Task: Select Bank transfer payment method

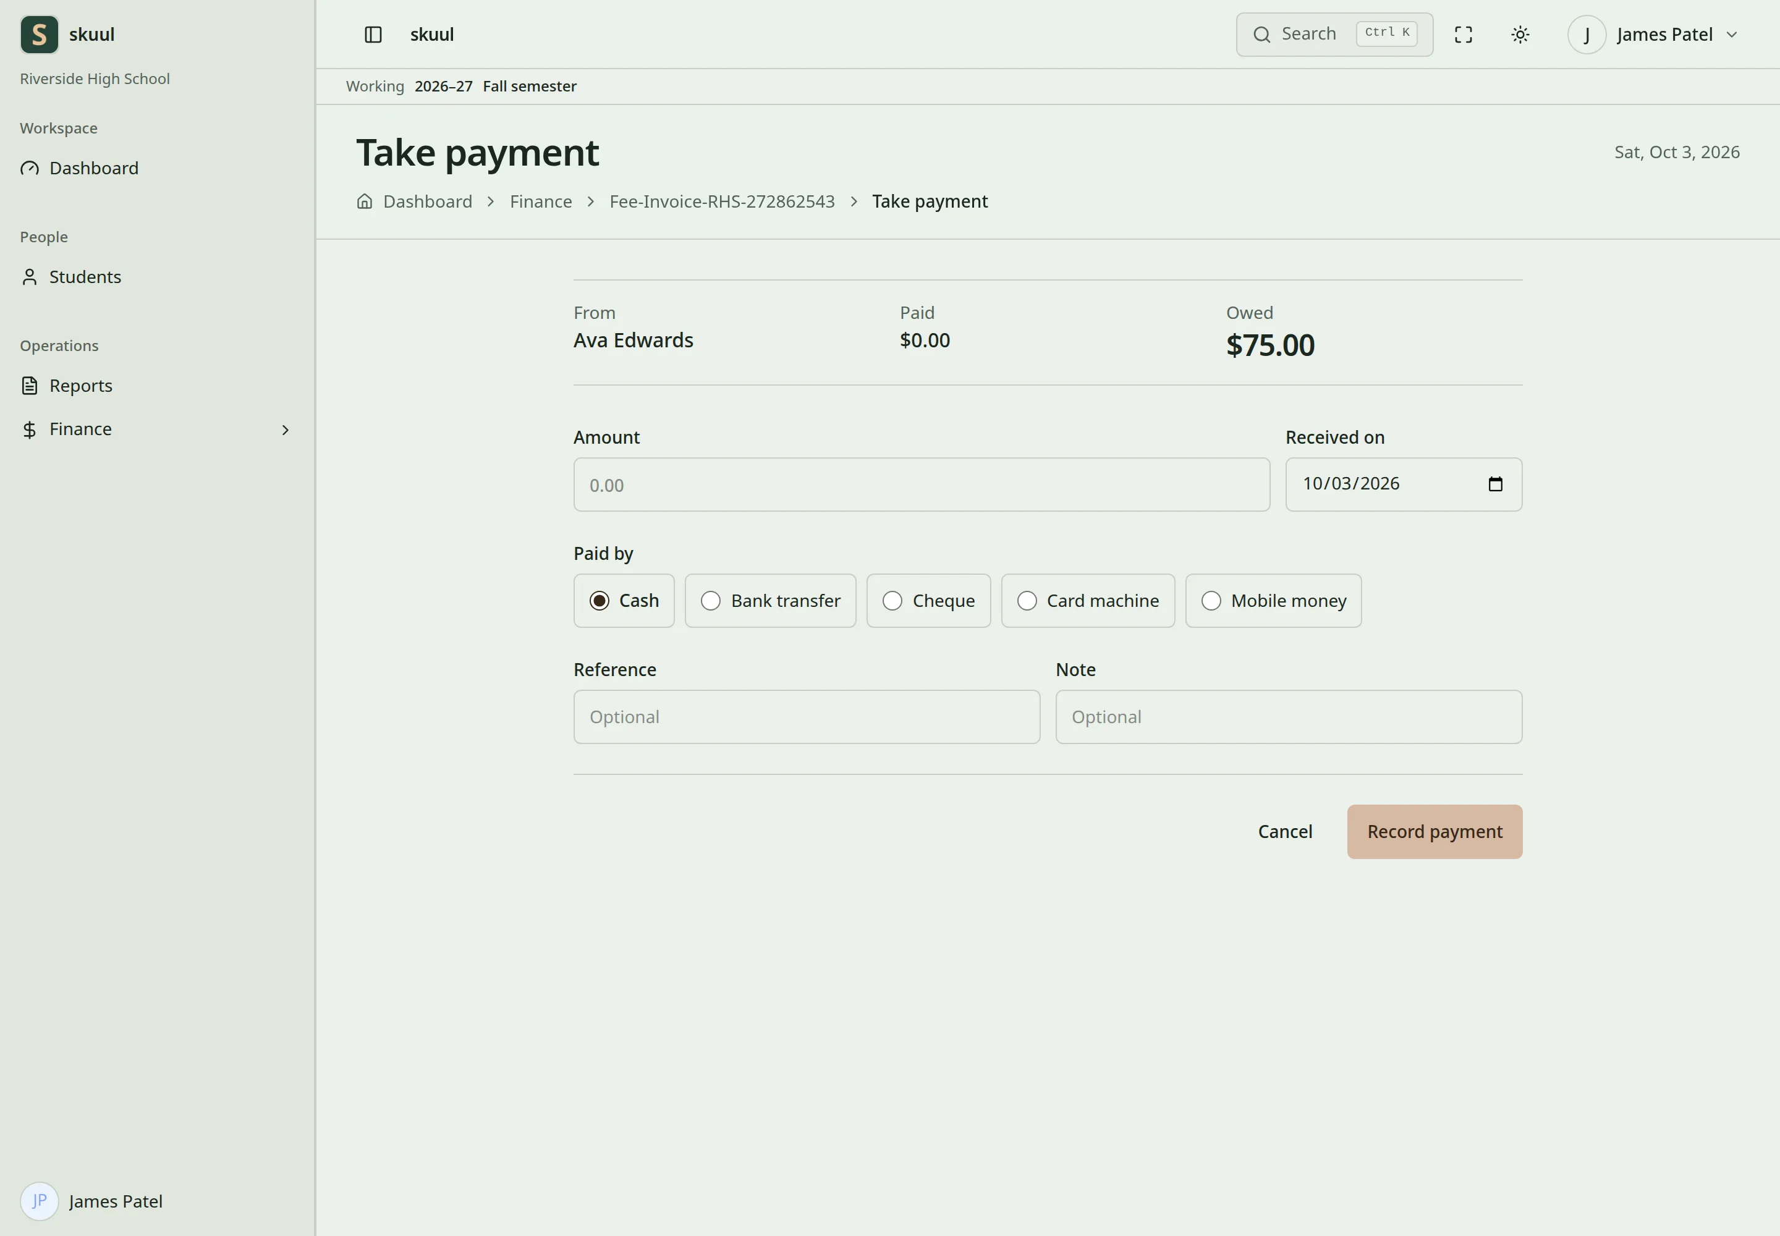Action: point(771,601)
